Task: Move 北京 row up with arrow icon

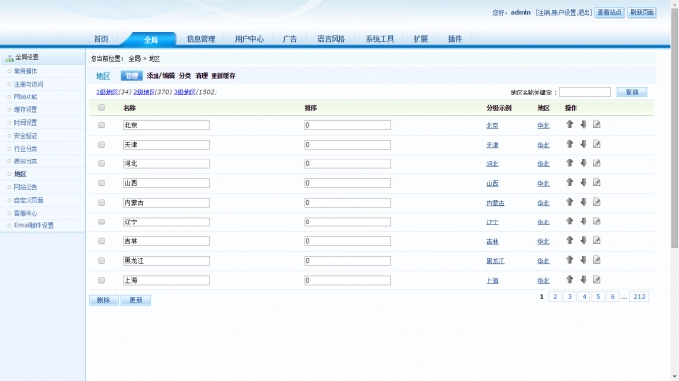Action: [x=570, y=124]
